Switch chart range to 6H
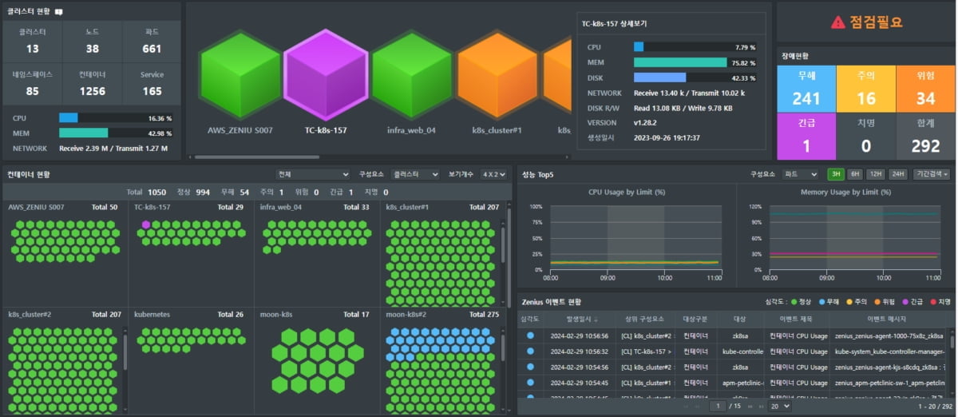This screenshot has height=417, width=958. [855, 174]
